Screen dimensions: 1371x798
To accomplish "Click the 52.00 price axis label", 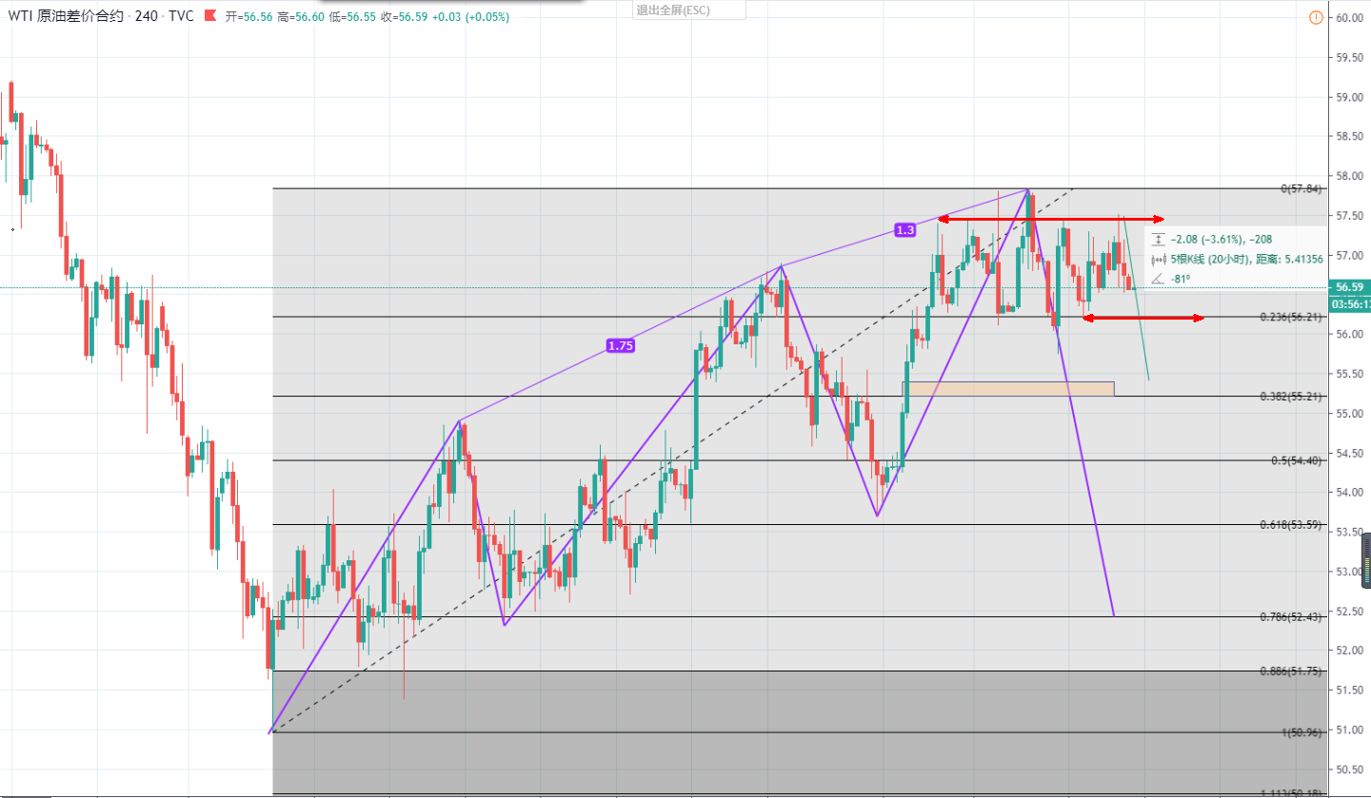I will pyautogui.click(x=1349, y=652).
